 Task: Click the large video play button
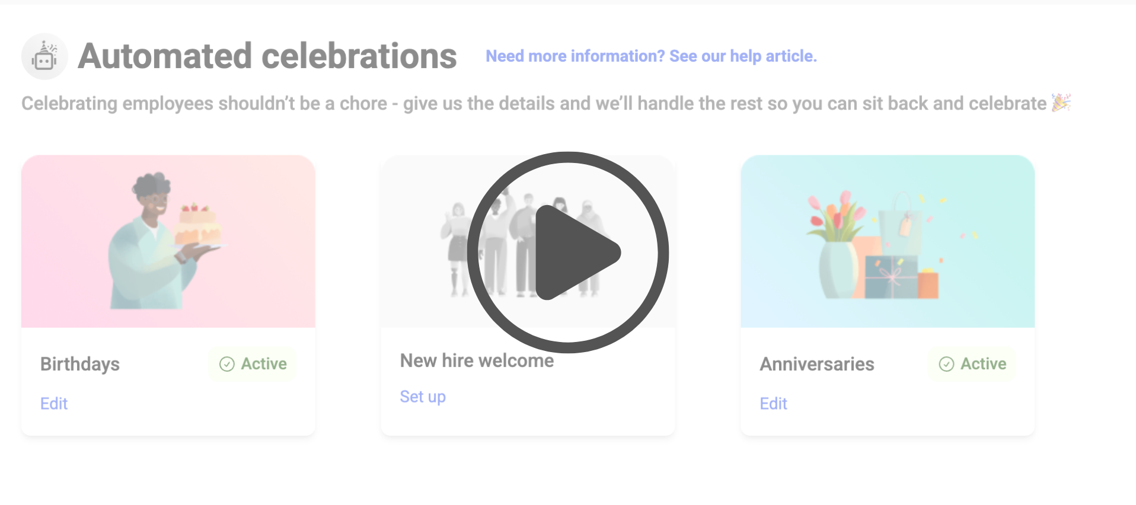click(567, 252)
